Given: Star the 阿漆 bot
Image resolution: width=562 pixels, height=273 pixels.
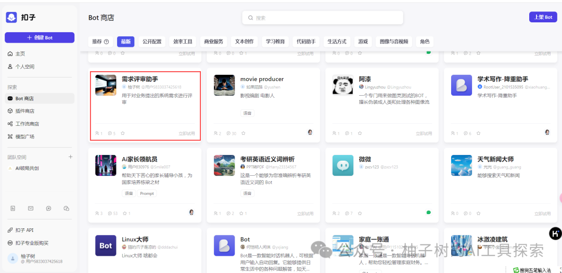Looking at the screenshot, I should point(360,133).
